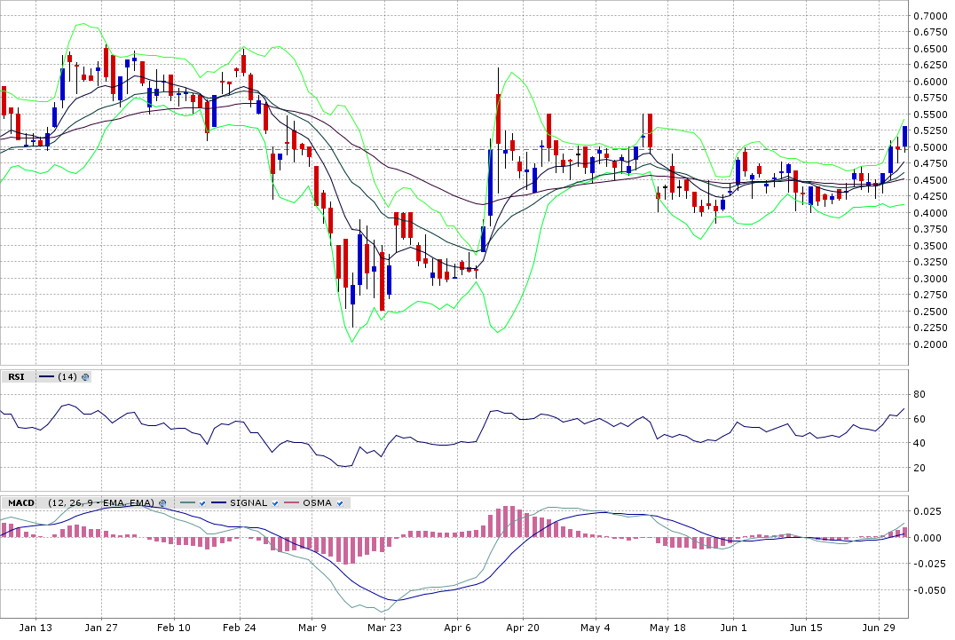Edit MACD parameters (12, 26, 9 - EMA, EMA)

pos(101,503)
